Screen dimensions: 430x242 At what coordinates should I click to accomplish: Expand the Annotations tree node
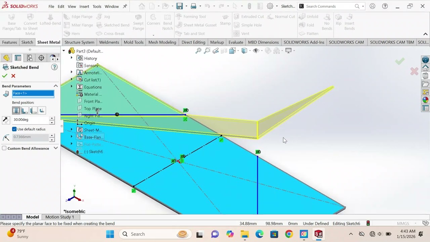[x=71, y=72]
